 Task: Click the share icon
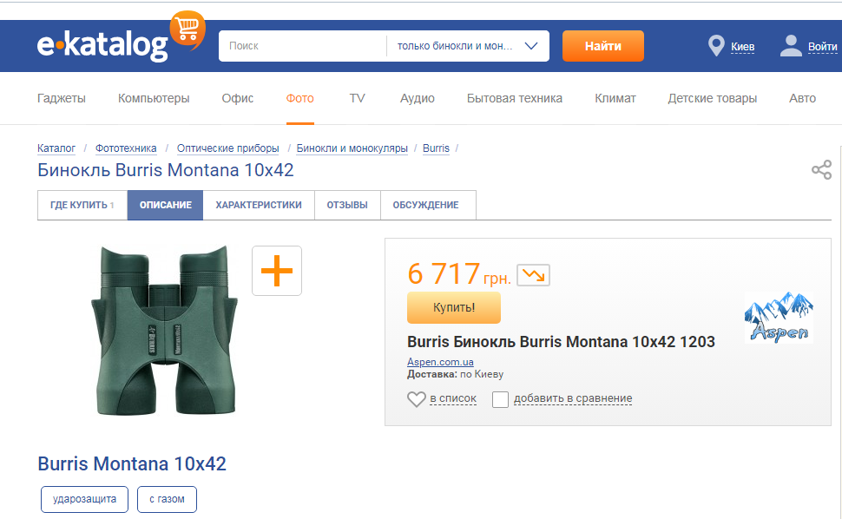click(821, 169)
